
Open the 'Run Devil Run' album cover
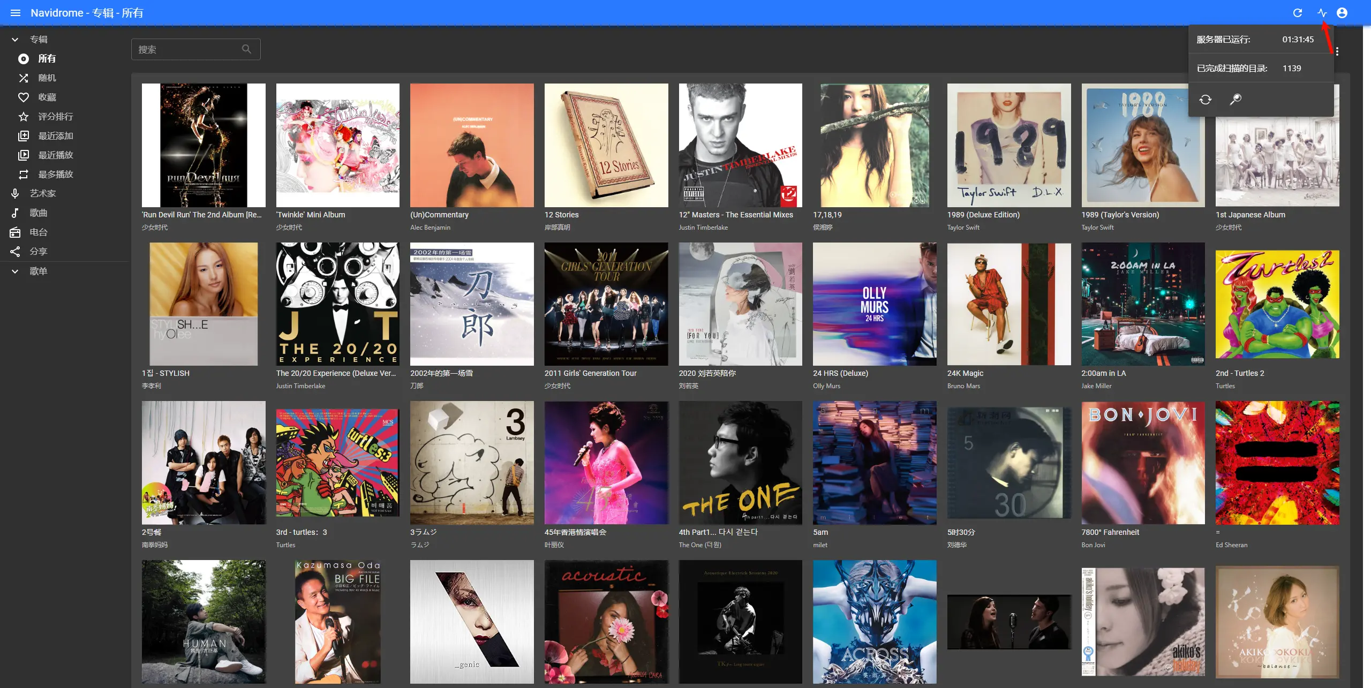[204, 145]
